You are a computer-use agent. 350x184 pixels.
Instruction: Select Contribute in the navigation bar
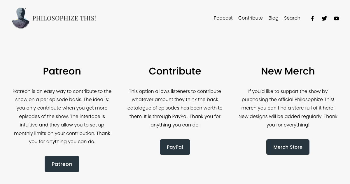250,18
